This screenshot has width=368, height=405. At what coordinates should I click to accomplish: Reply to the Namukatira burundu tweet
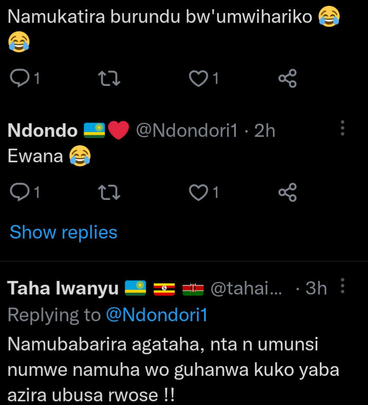click(19, 79)
